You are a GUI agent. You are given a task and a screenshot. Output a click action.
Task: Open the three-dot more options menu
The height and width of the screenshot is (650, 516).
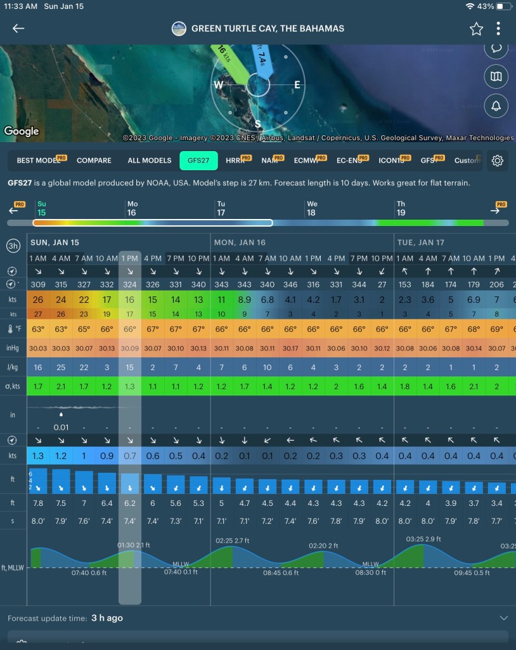point(499,29)
